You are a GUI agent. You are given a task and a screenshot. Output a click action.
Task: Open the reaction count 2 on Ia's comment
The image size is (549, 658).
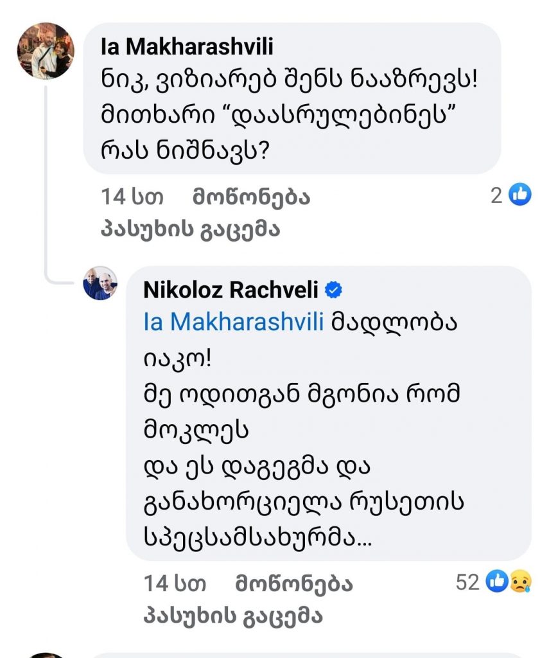[x=496, y=196]
